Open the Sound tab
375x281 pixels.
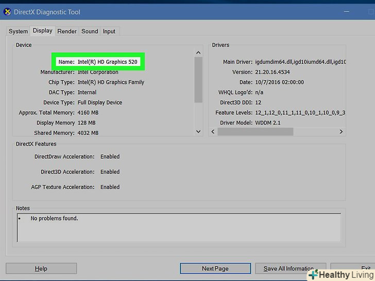point(90,31)
